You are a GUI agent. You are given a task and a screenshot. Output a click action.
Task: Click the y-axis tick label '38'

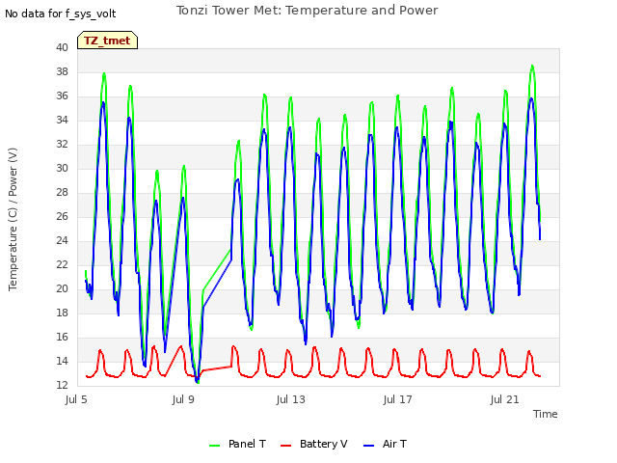[x=62, y=71]
